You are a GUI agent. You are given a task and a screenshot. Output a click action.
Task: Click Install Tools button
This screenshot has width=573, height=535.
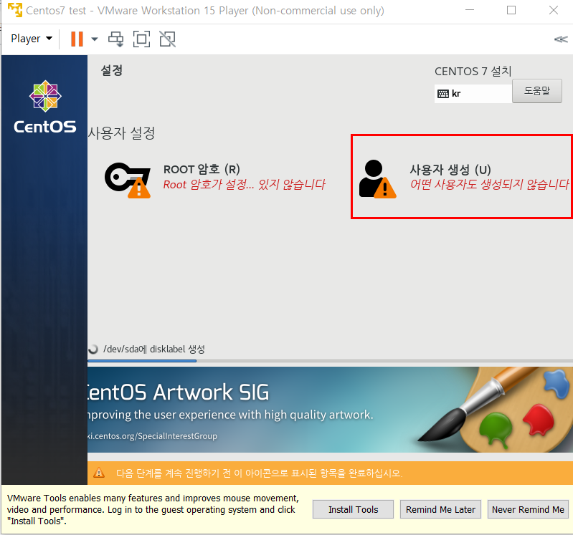(x=353, y=509)
